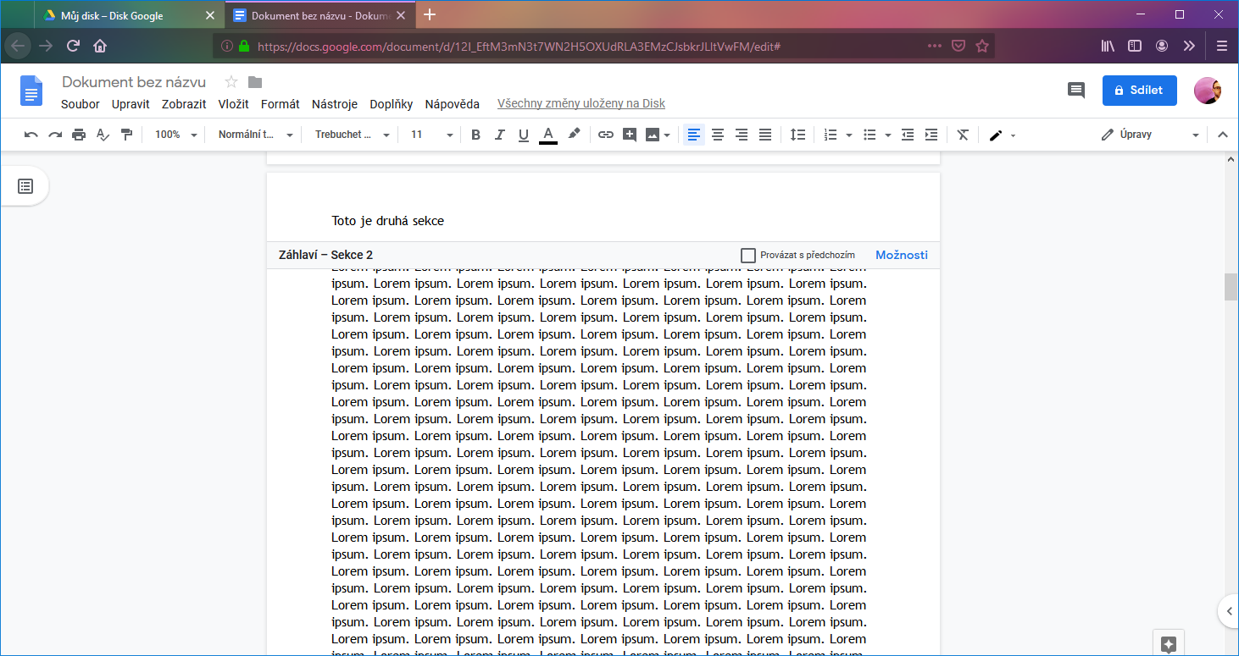This screenshot has width=1239, height=656.
Task: Open the paragraph style dropdown Normální t...
Action: 255,135
